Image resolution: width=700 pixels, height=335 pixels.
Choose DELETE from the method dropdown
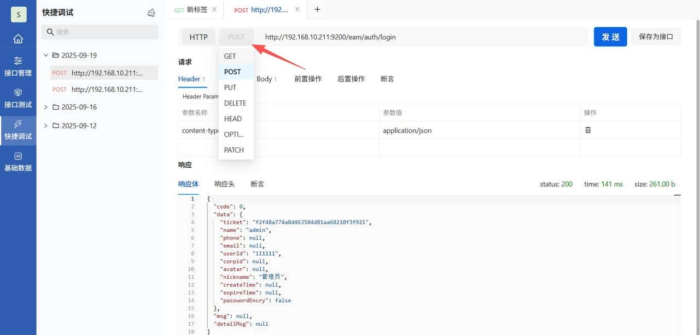[235, 103]
